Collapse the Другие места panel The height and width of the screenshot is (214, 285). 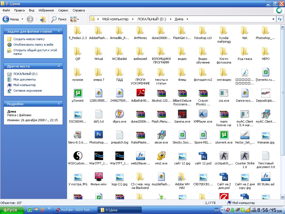click(x=59, y=66)
